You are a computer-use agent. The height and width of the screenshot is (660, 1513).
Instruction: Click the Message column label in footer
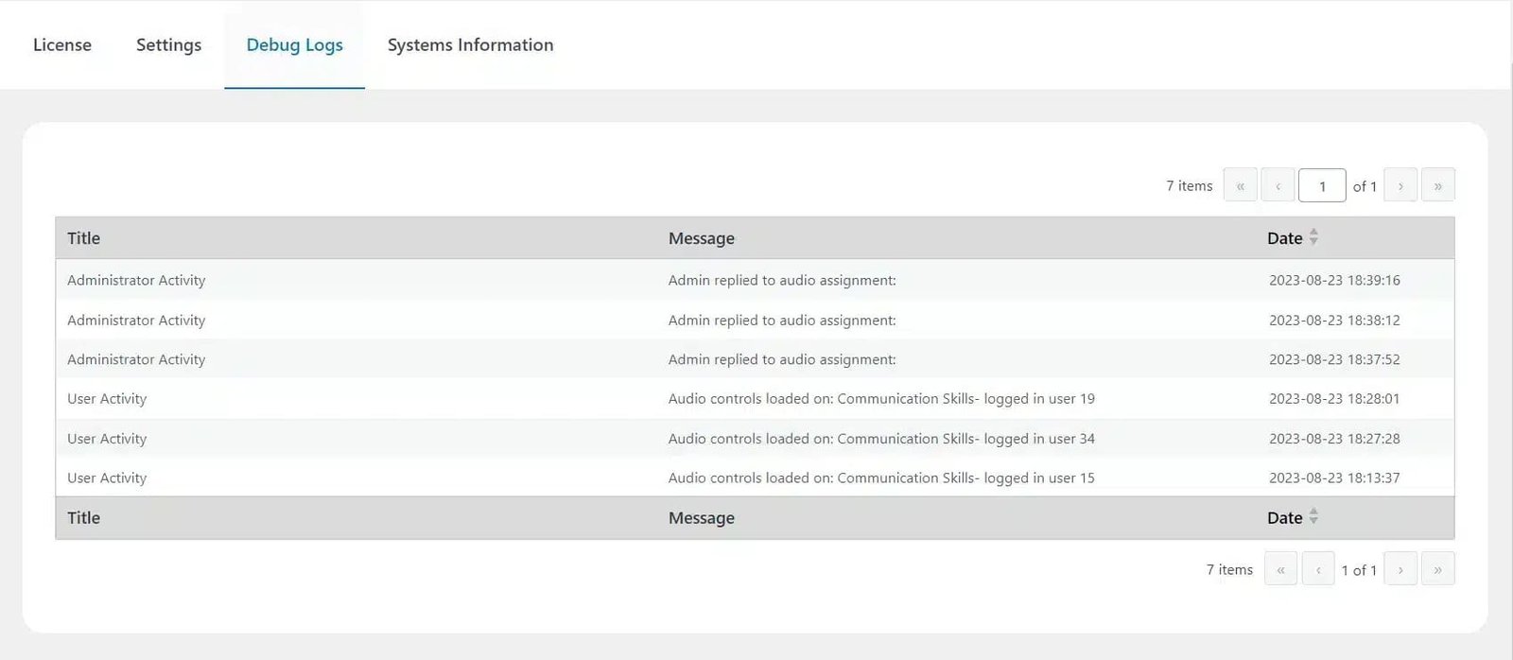pyautogui.click(x=701, y=517)
